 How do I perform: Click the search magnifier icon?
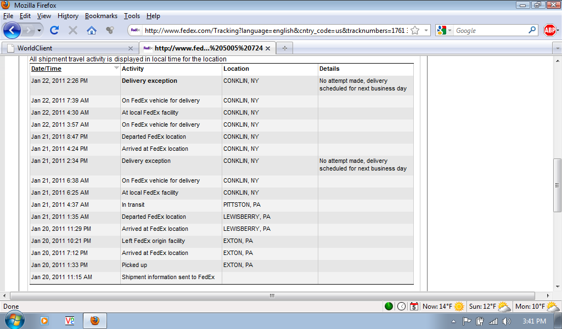pyautogui.click(x=532, y=30)
